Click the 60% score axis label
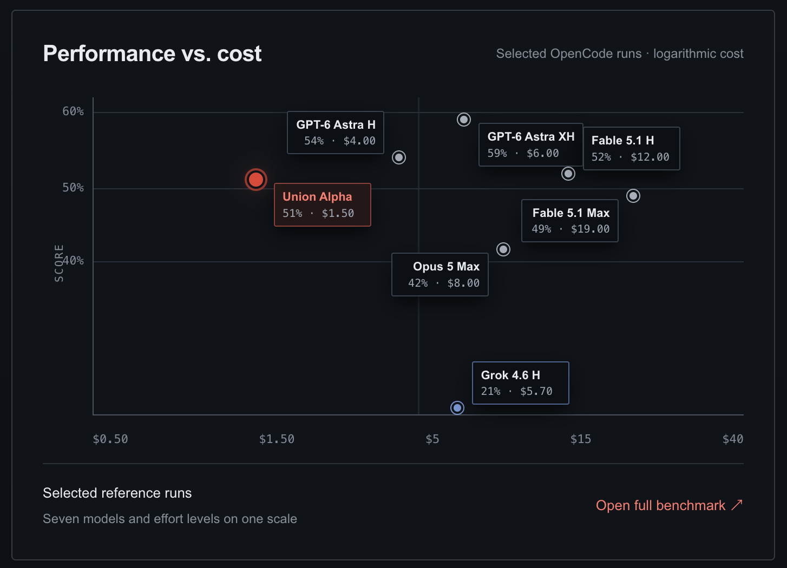 point(73,111)
